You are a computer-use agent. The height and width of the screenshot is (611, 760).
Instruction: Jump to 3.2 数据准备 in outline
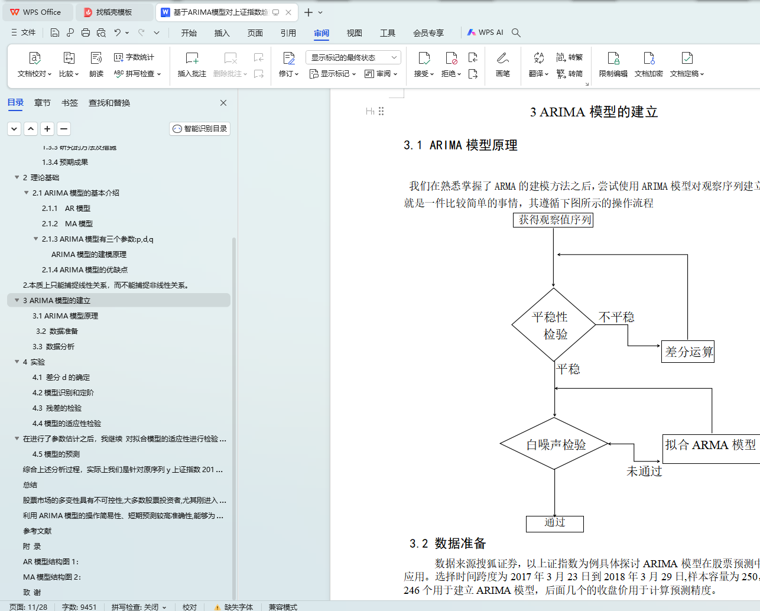coord(57,331)
